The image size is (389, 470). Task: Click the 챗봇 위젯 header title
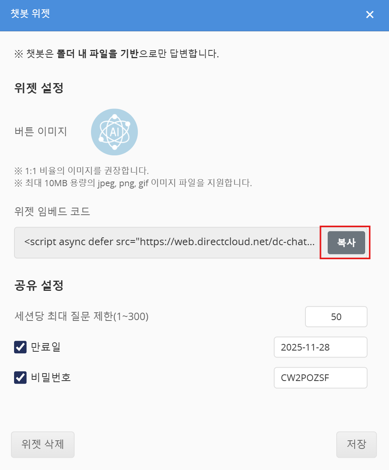coord(30,14)
